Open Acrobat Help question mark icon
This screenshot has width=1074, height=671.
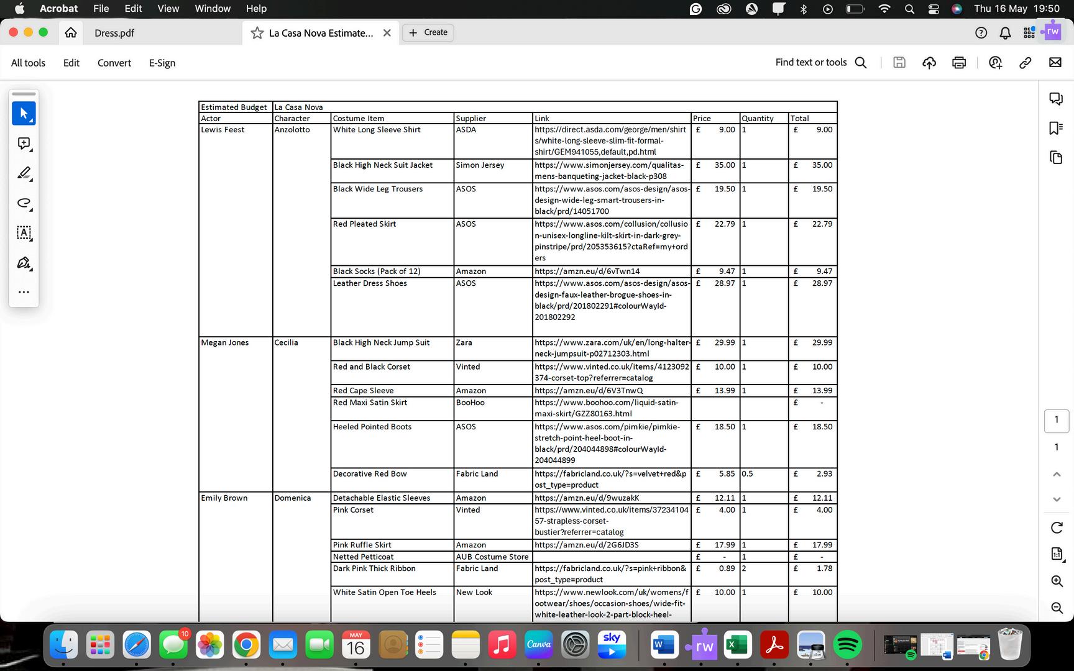[981, 33]
